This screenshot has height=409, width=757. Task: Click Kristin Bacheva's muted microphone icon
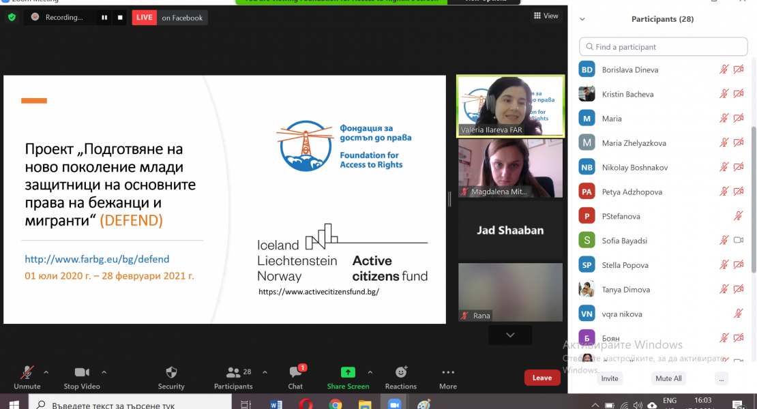point(724,94)
